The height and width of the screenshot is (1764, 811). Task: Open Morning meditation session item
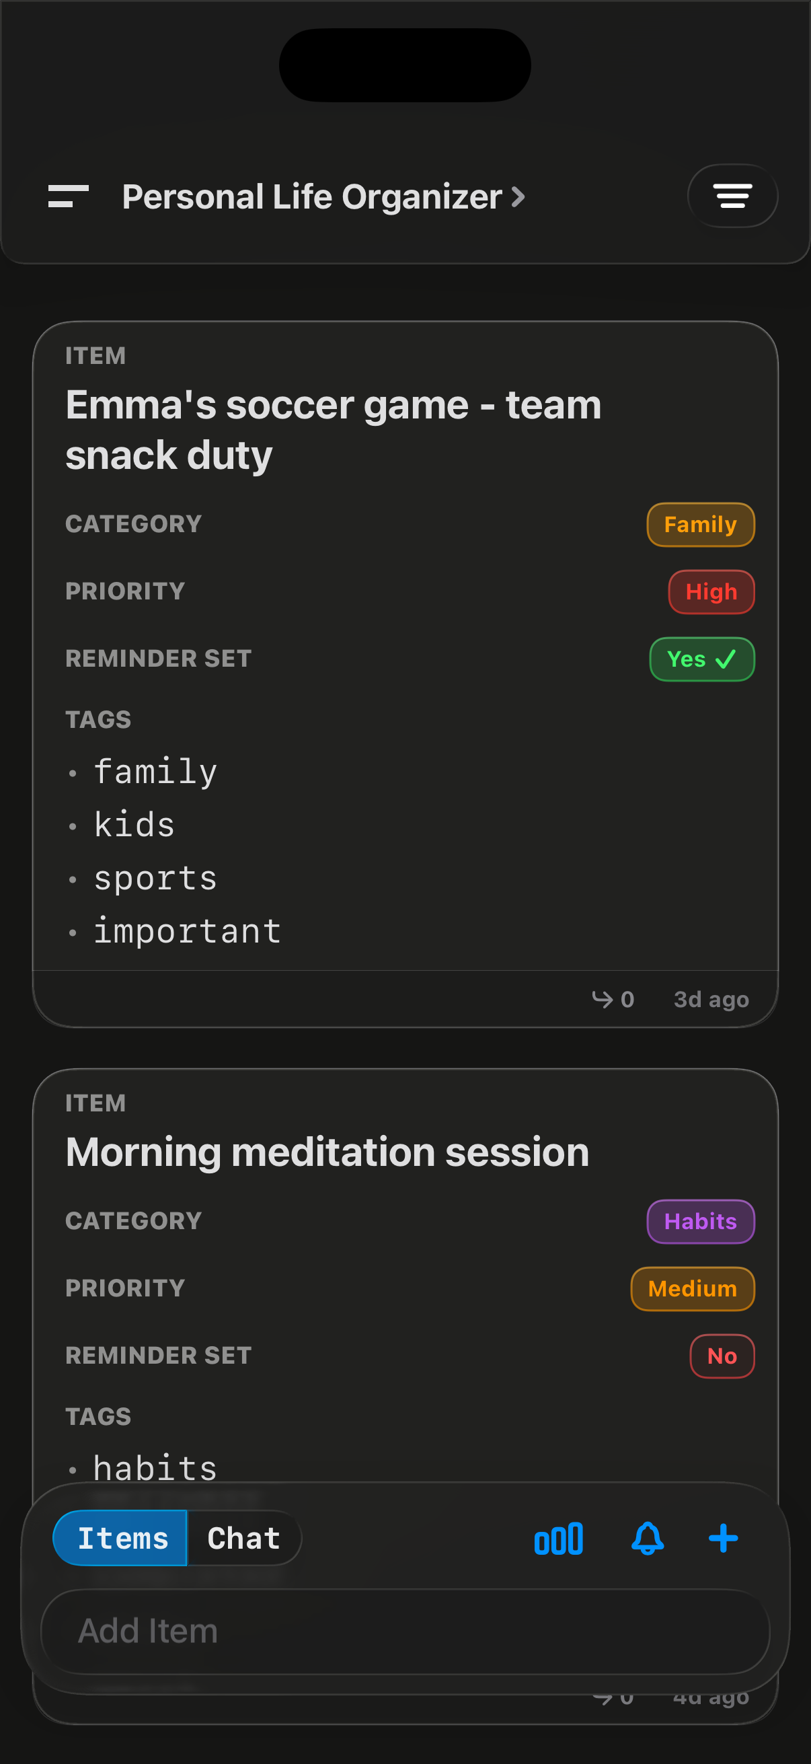click(327, 1152)
